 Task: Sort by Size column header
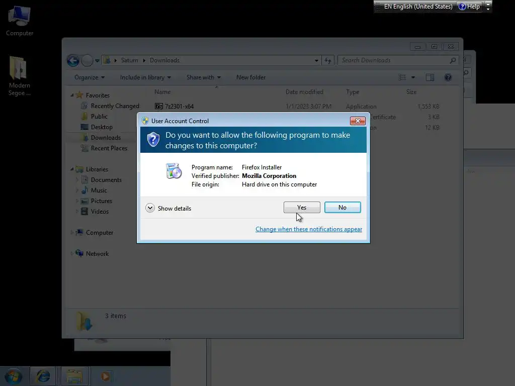click(x=411, y=92)
